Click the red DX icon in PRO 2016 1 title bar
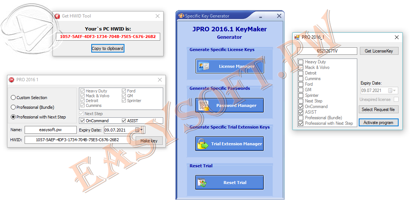Screen dimensions: 415x212 click(12, 80)
